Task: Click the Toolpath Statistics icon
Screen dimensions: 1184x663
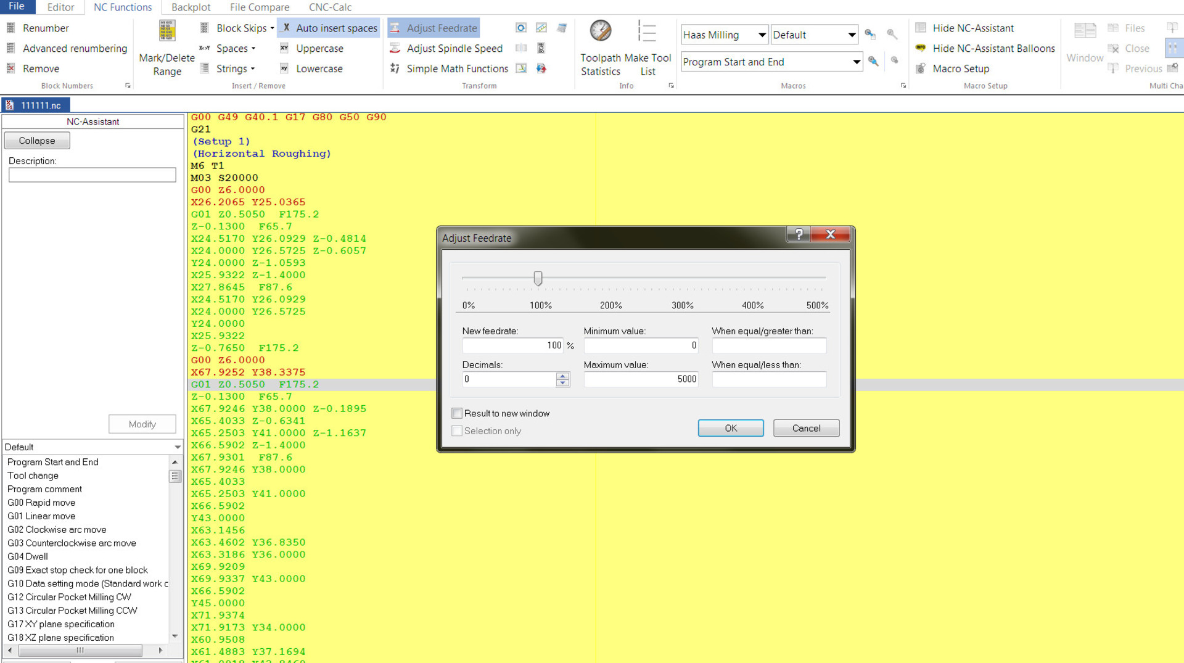Action: coord(600,31)
